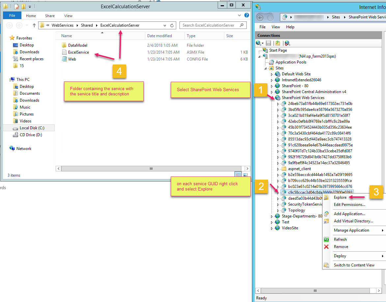The width and height of the screenshot is (386, 302).
Task: Select the Refresh icon in context menu
Action: (326, 239)
